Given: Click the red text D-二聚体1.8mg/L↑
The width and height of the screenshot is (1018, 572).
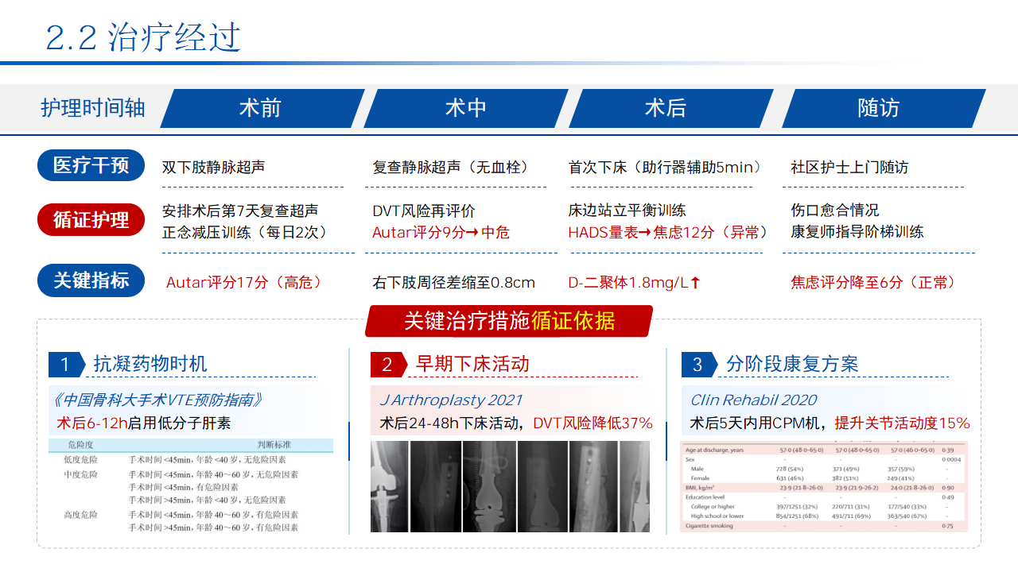Looking at the screenshot, I should point(634,282).
